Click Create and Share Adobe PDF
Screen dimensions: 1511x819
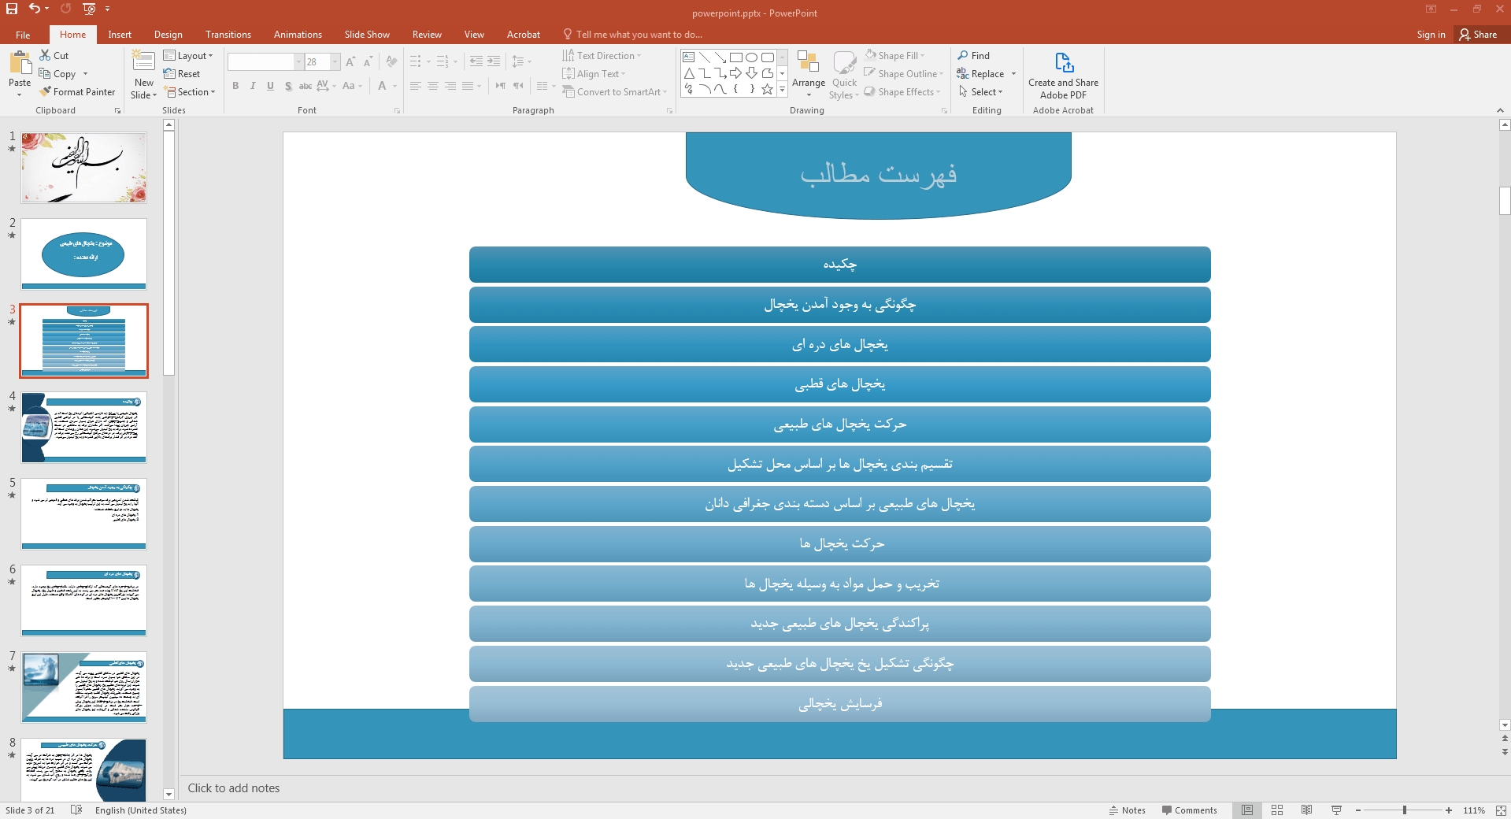(x=1063, y=76)
